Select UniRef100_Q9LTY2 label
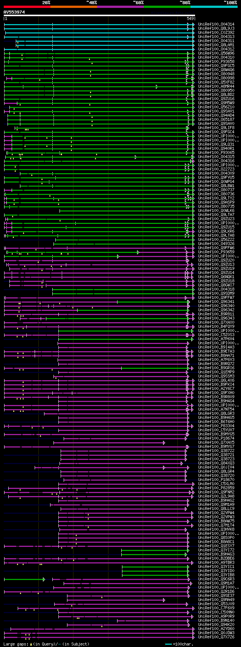 coord(216,198)
